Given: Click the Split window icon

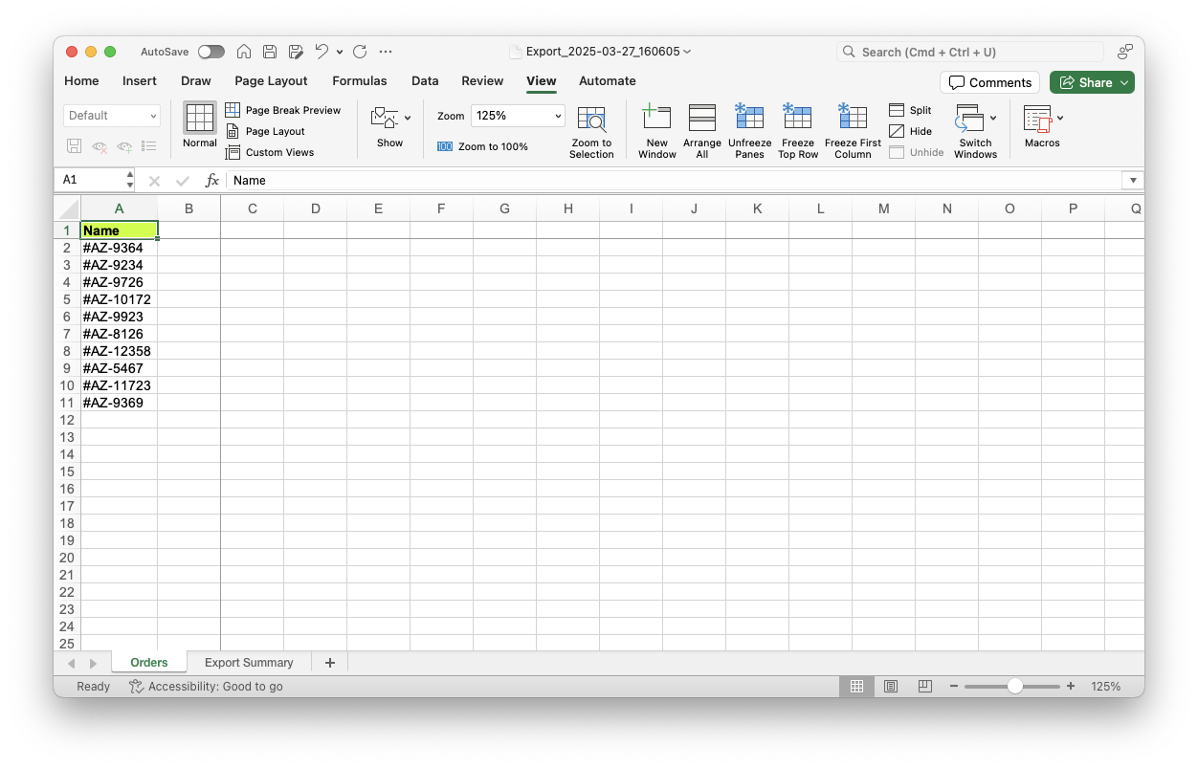Looking at the screenshot, I should pyautogui.click(x=897, y=110).
